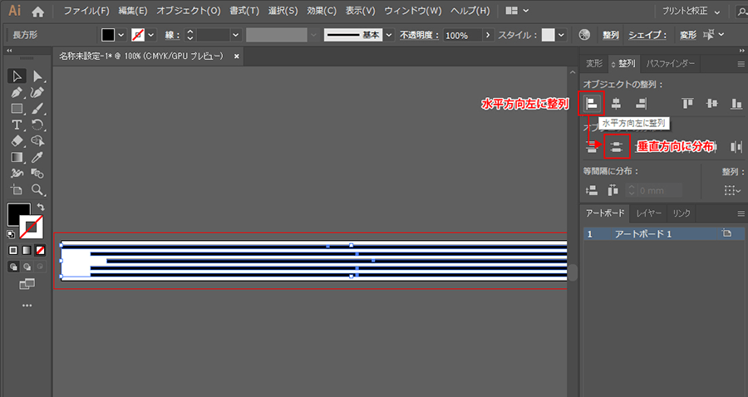Click Horizontal Align Right icon

tap(641, 104)
